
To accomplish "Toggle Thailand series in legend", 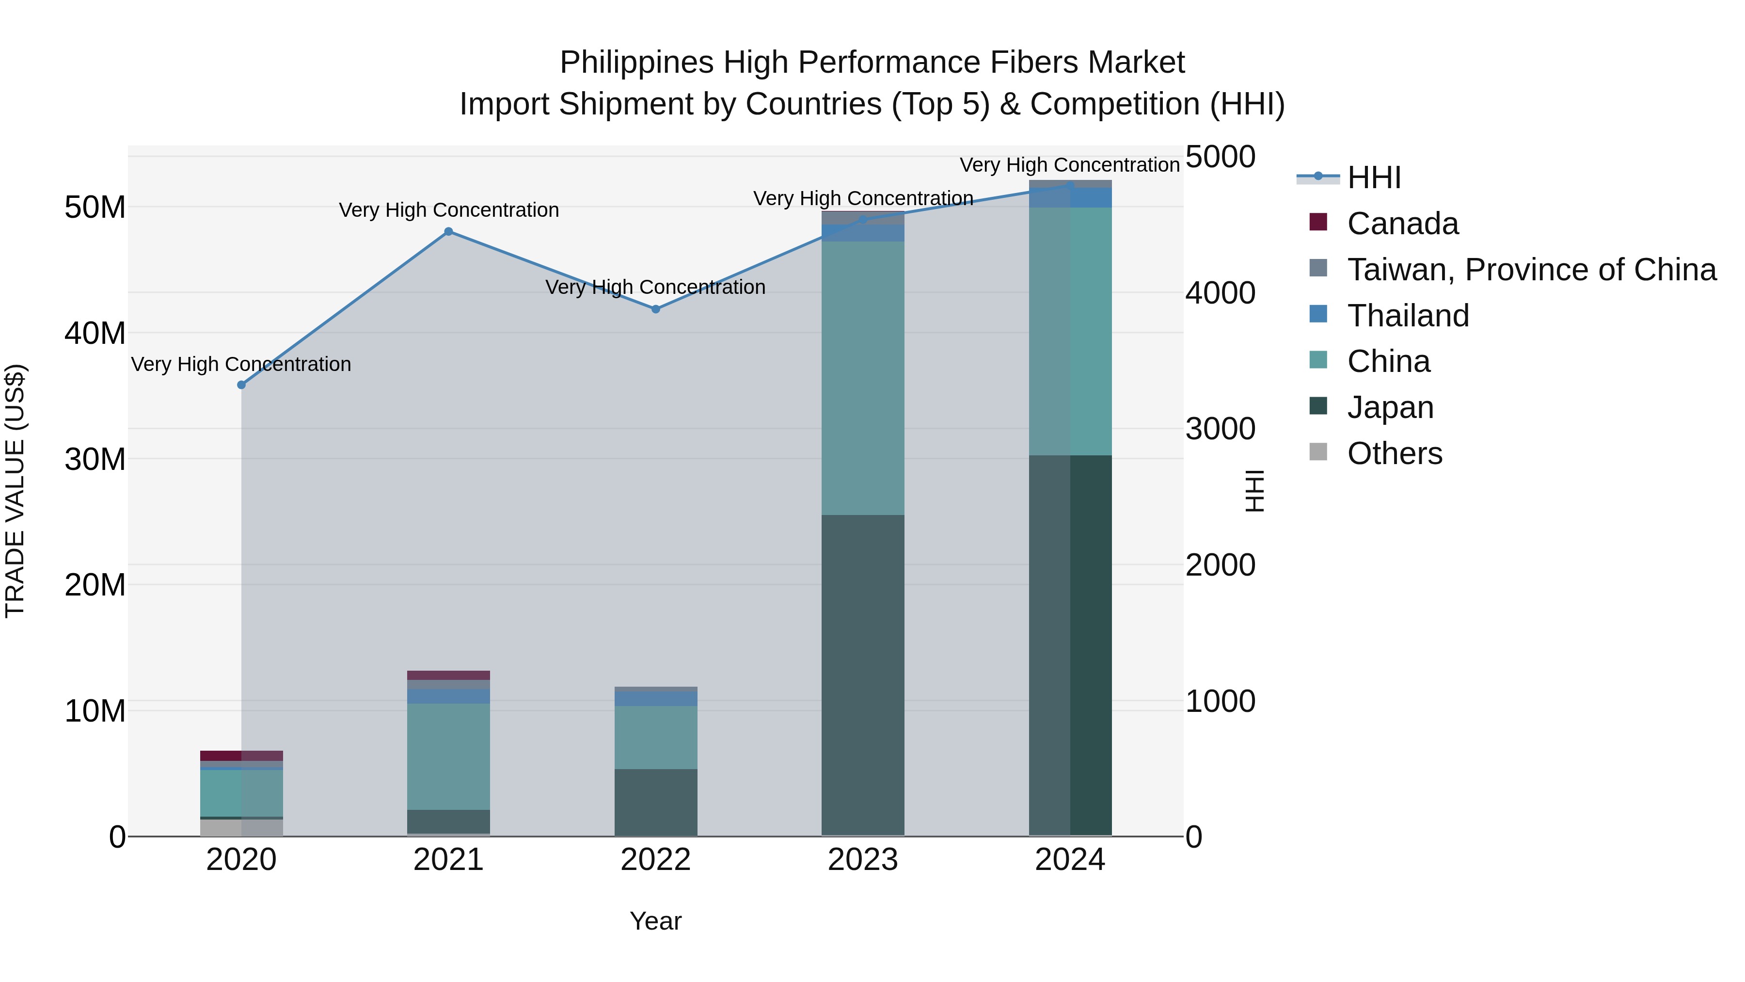I will [x=1389, y=315].
